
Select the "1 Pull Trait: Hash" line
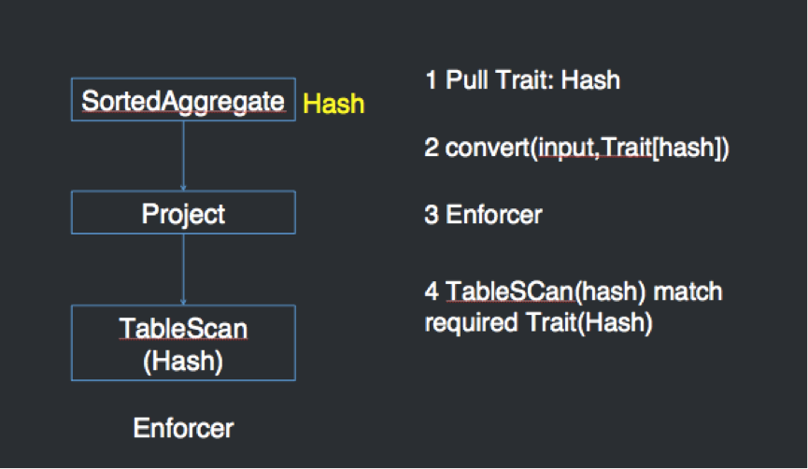[x=522, y=80]
